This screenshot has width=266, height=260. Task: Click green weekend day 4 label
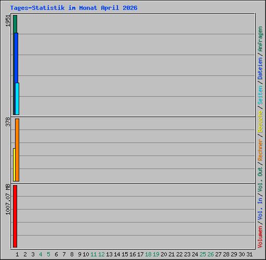[x=41, y=254]
